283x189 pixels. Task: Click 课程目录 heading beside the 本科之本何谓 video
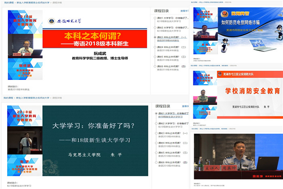(162, 10)
